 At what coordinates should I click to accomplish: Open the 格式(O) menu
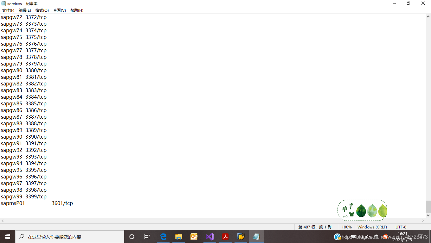point(42,10)
